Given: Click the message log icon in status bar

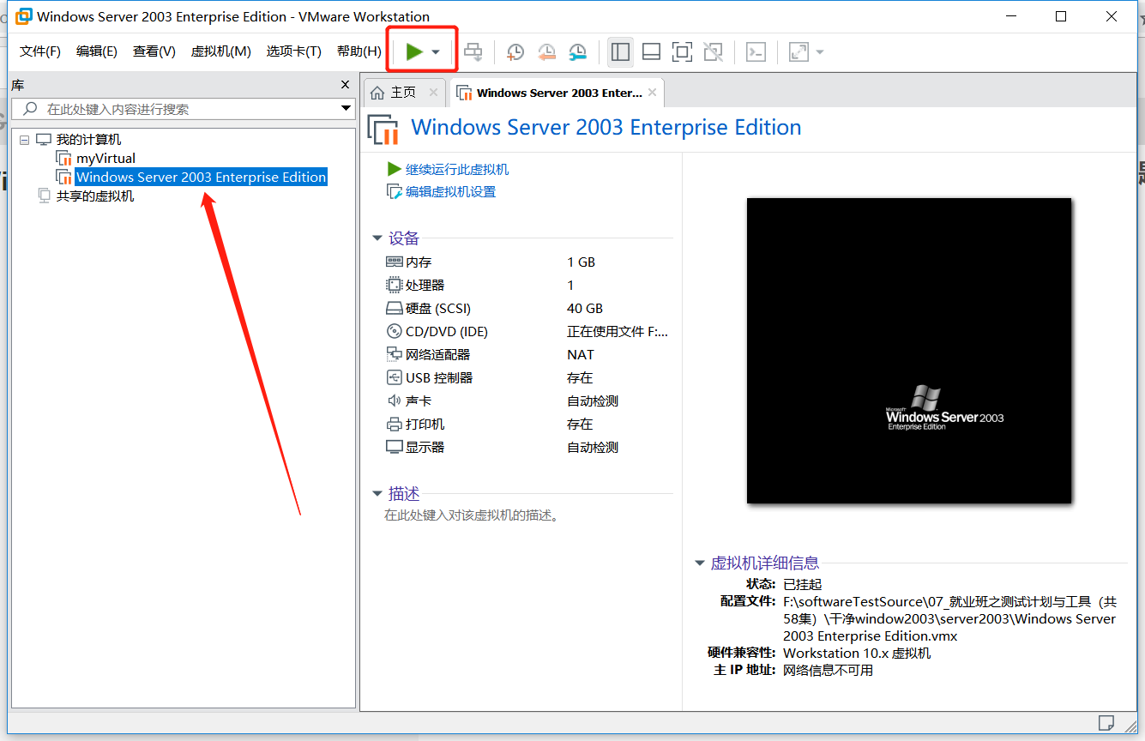Looking at the screenshot, I should pos(1106,722).
